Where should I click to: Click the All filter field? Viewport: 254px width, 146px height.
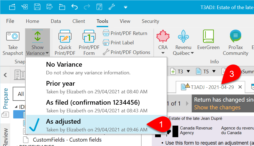tap(19, 94)
